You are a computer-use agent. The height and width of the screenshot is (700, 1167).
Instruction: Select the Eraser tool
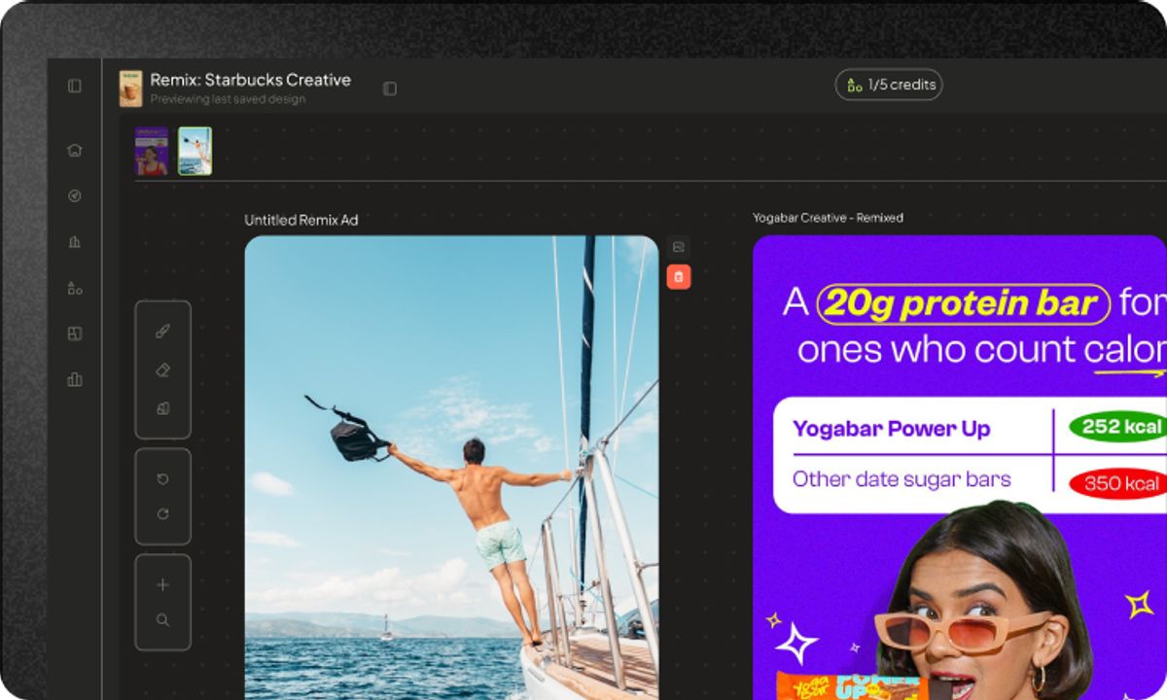click(x=162, y=369)
